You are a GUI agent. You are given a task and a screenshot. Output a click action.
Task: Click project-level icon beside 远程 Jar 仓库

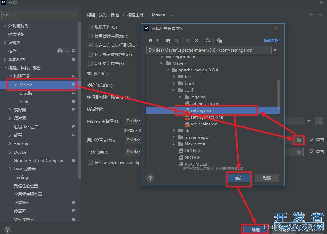click(74, 127)
